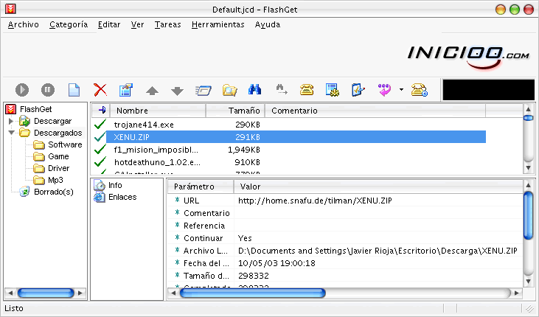Click the FlashGet app icon in title bar
The width and height of the screenshot is (539, 317).
(10, 9)
